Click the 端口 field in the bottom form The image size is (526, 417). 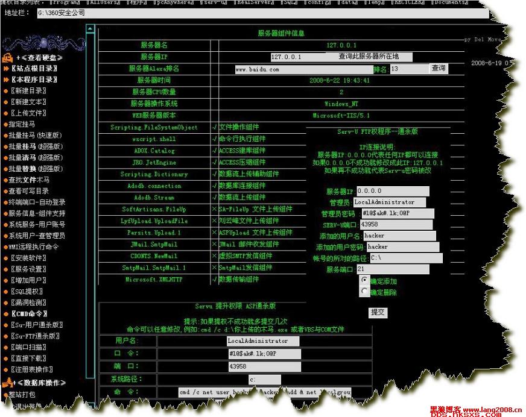coord(265,366)
